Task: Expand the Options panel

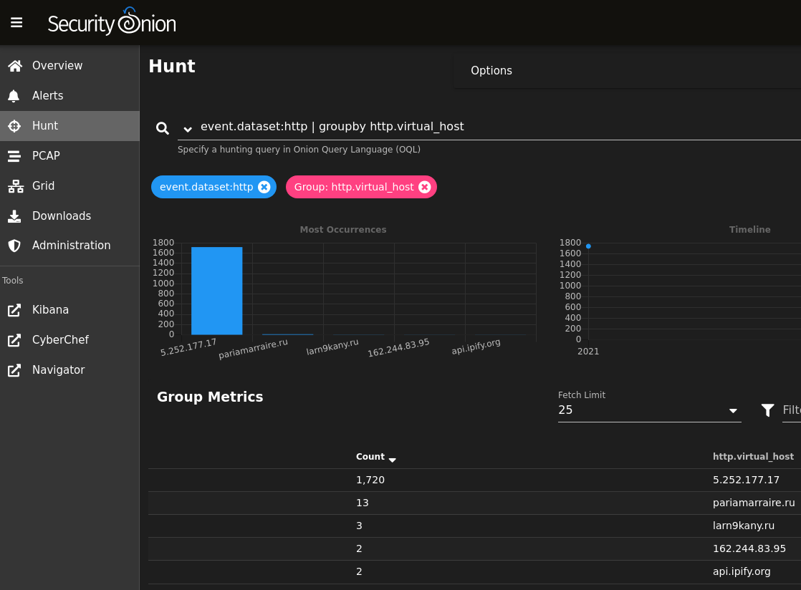Action: point(628,71)
